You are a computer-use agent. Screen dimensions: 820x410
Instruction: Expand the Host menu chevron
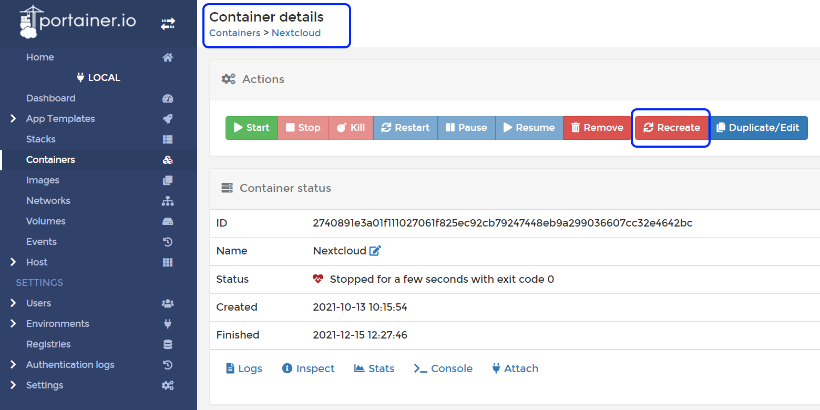click(13, 262)
